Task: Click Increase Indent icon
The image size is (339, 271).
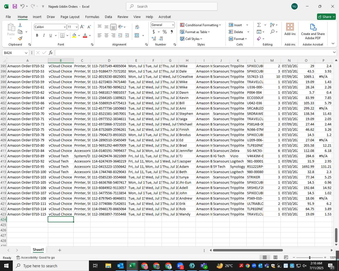Action: (127, 35)
